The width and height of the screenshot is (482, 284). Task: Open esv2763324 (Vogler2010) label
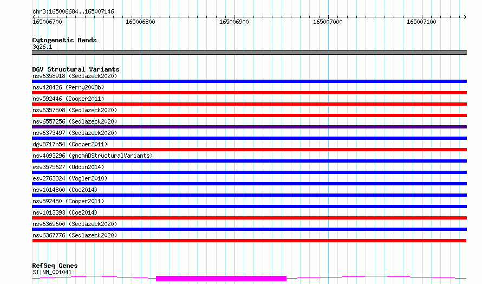(70, 178)
